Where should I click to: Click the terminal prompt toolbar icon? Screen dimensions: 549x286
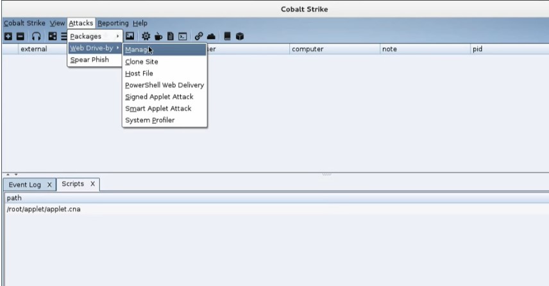(x=183, y=36)
